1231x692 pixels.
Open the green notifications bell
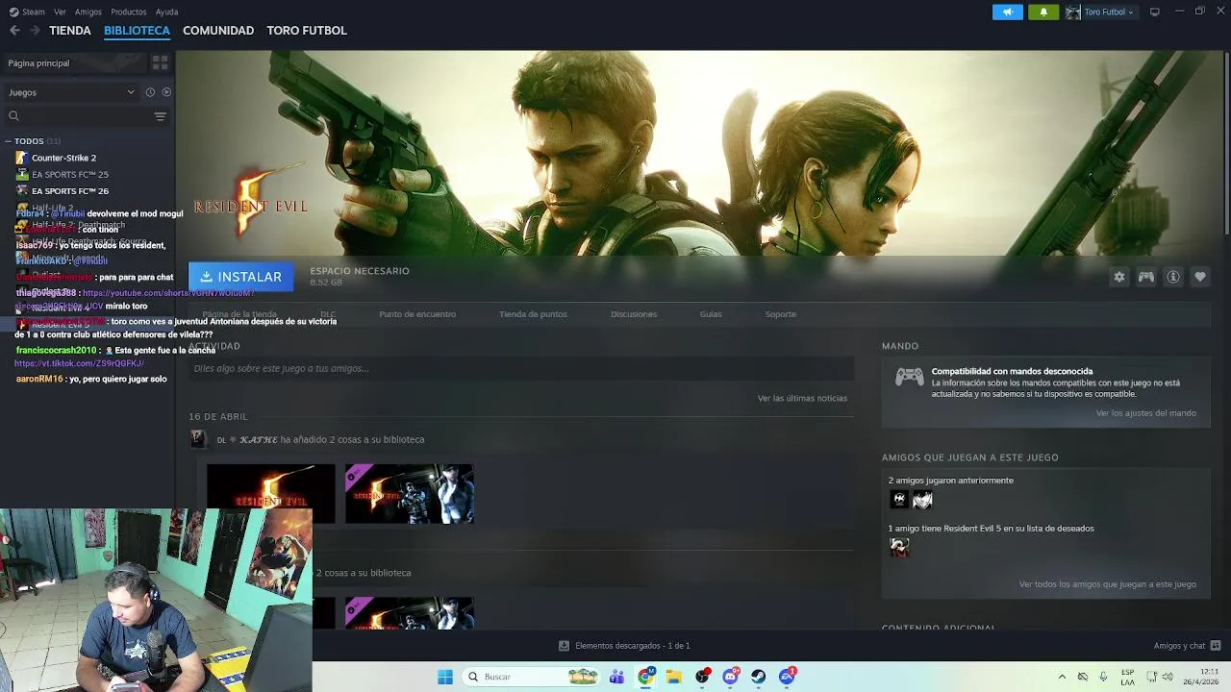click(x=1043, y=12)
